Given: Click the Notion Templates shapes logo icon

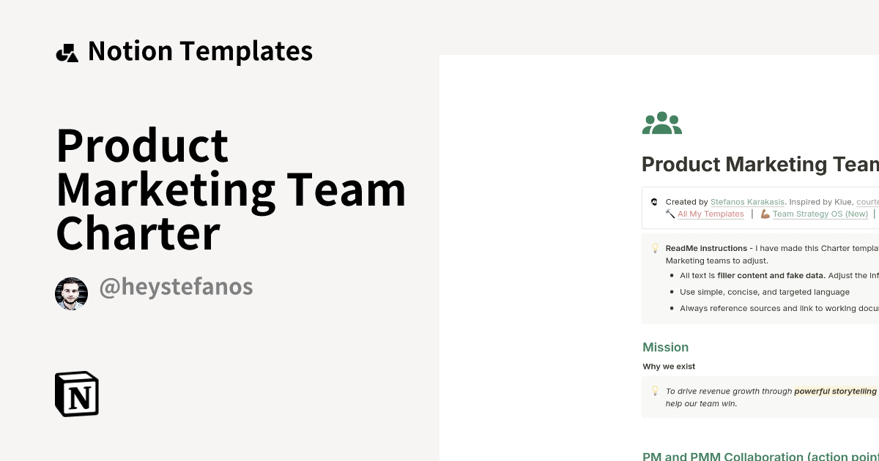Looking at the screenshot, I should click(x=67, y=53).
